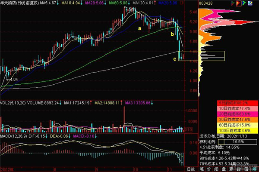Screen dimensions: 259x172
Task: Click the MA10:4.94 indicator label
Action: 72,3
